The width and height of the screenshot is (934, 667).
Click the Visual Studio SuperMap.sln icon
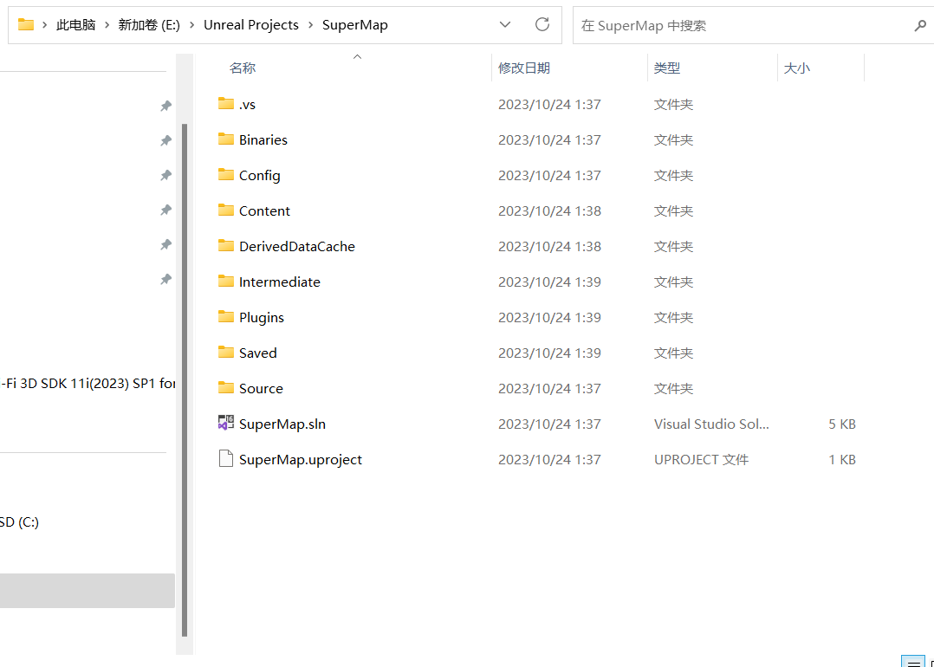pyautogui.click(x=226, y=424)
